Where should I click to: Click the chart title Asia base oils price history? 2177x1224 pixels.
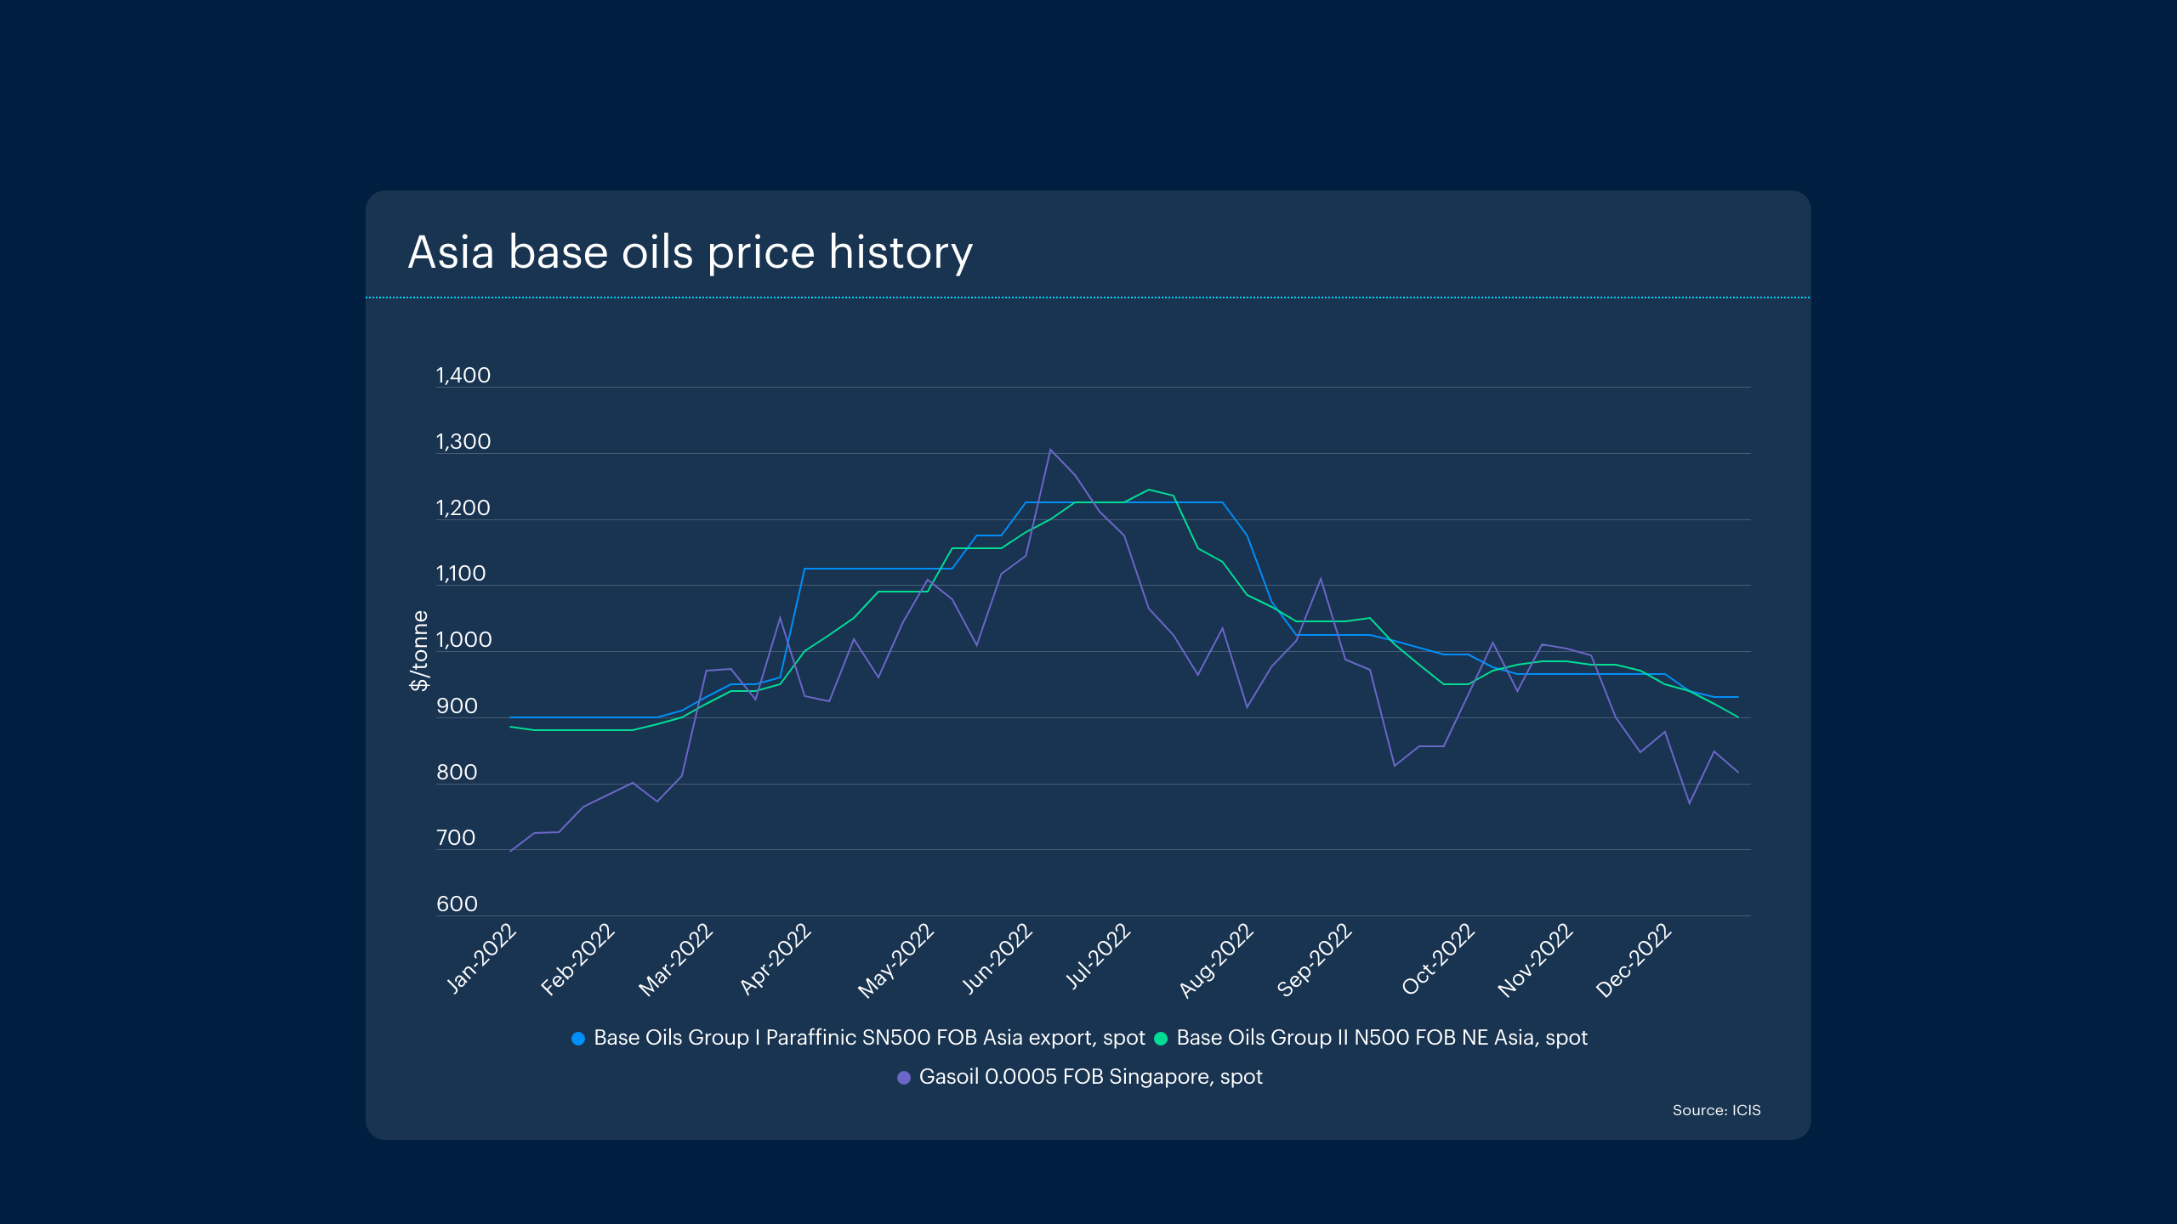point(690,252)
